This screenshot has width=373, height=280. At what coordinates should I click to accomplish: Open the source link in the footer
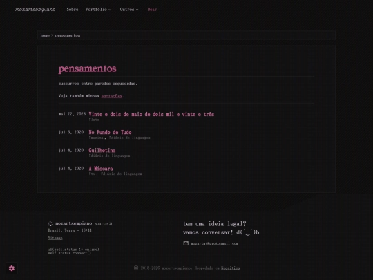click(103, 224)
